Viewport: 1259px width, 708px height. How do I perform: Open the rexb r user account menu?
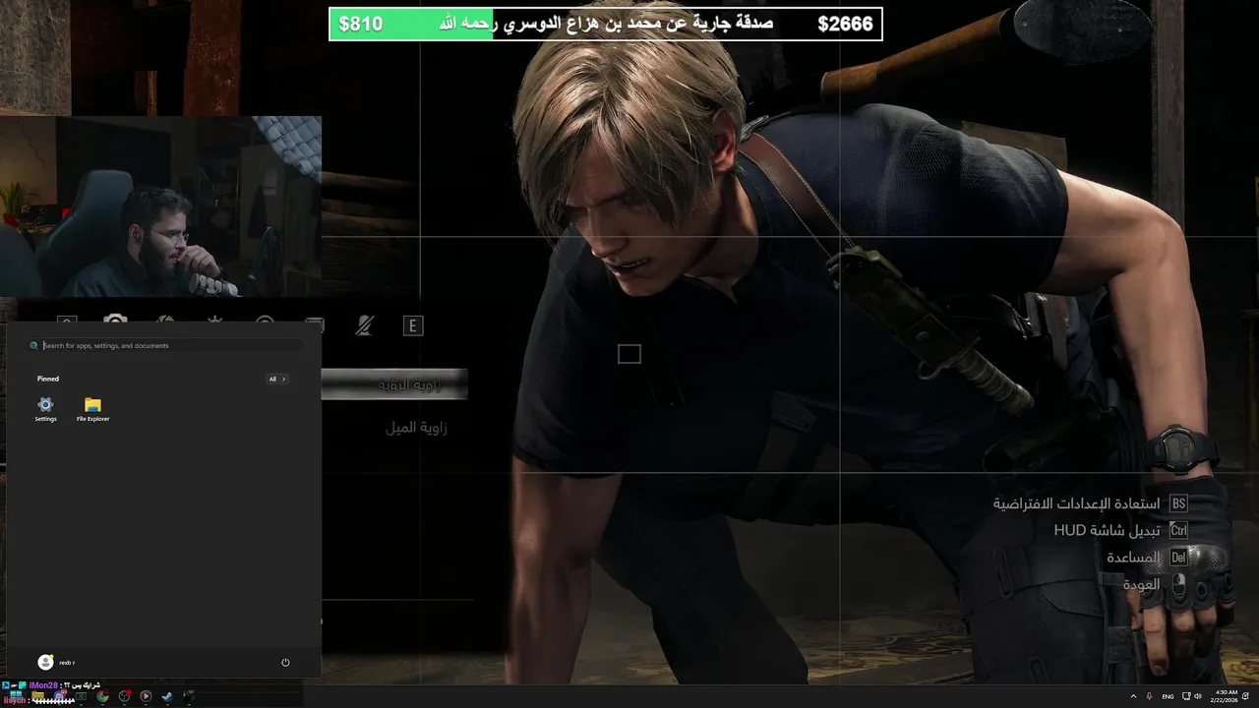click(56, 662)
